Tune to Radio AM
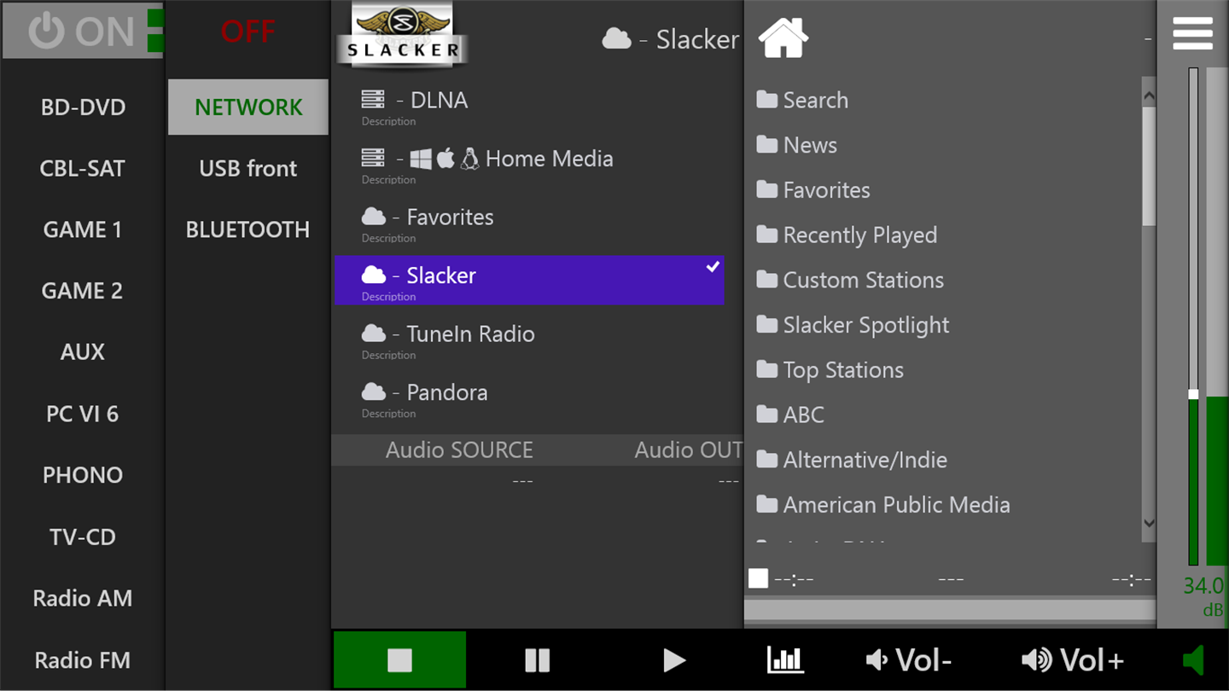Screen dimensions: 1229x691 coord(83,598)
